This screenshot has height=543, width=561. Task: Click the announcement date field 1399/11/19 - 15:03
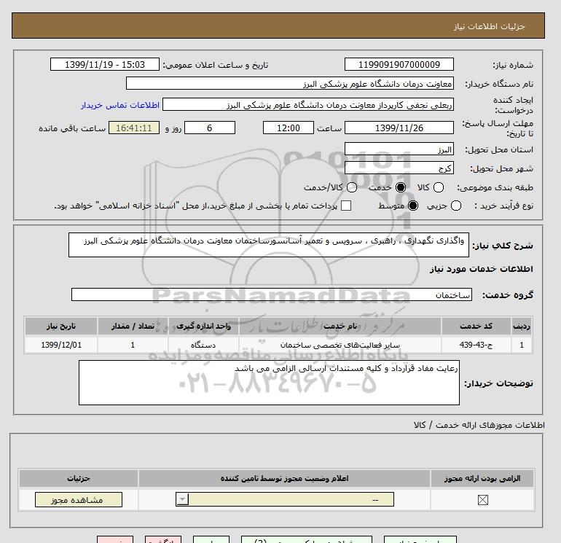(105, 64)
